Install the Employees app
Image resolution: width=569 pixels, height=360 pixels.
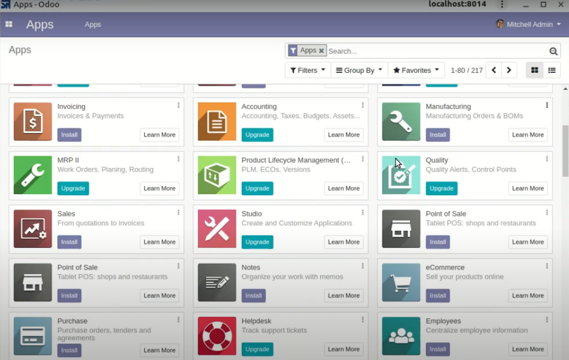(438, 349)
